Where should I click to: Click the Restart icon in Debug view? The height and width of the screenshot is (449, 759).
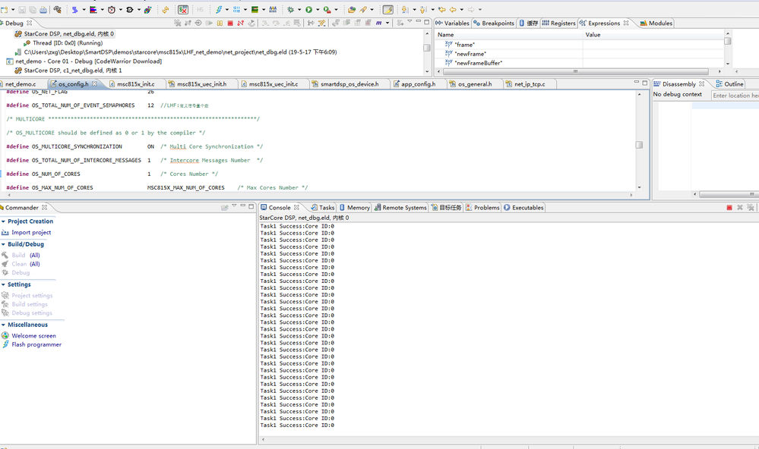pos(251,23)
